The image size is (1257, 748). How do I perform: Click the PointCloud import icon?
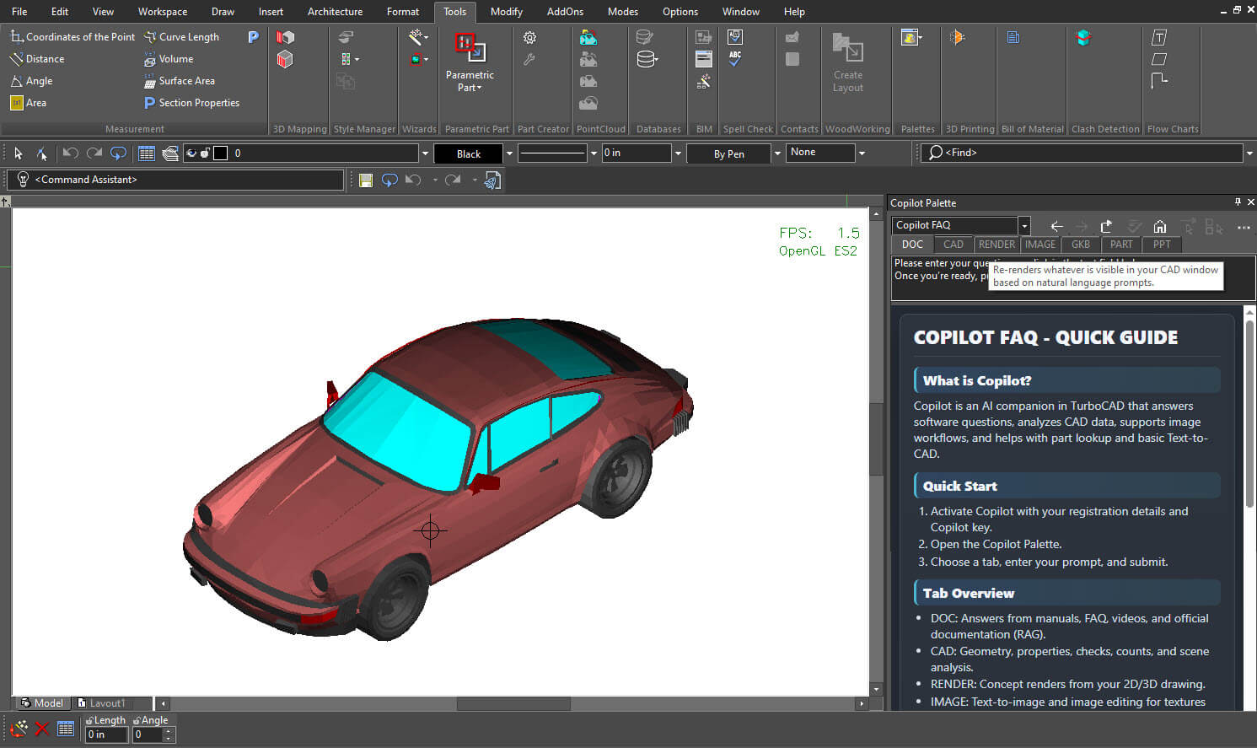588,37
